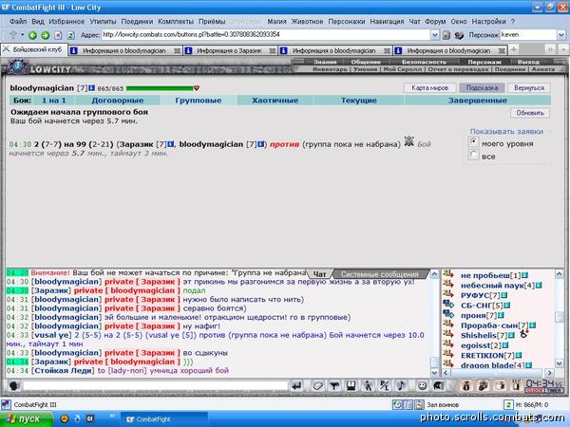Switch to the 'Информация о Заразик' tab
The height and width of the screenshot is (427, 570).
tap(230, 51)
